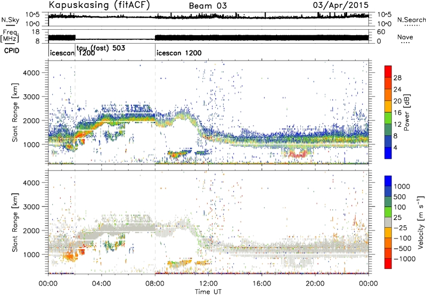Click the Time UT axis title
The width and height of the screenshot is (426, 295).
208,291
